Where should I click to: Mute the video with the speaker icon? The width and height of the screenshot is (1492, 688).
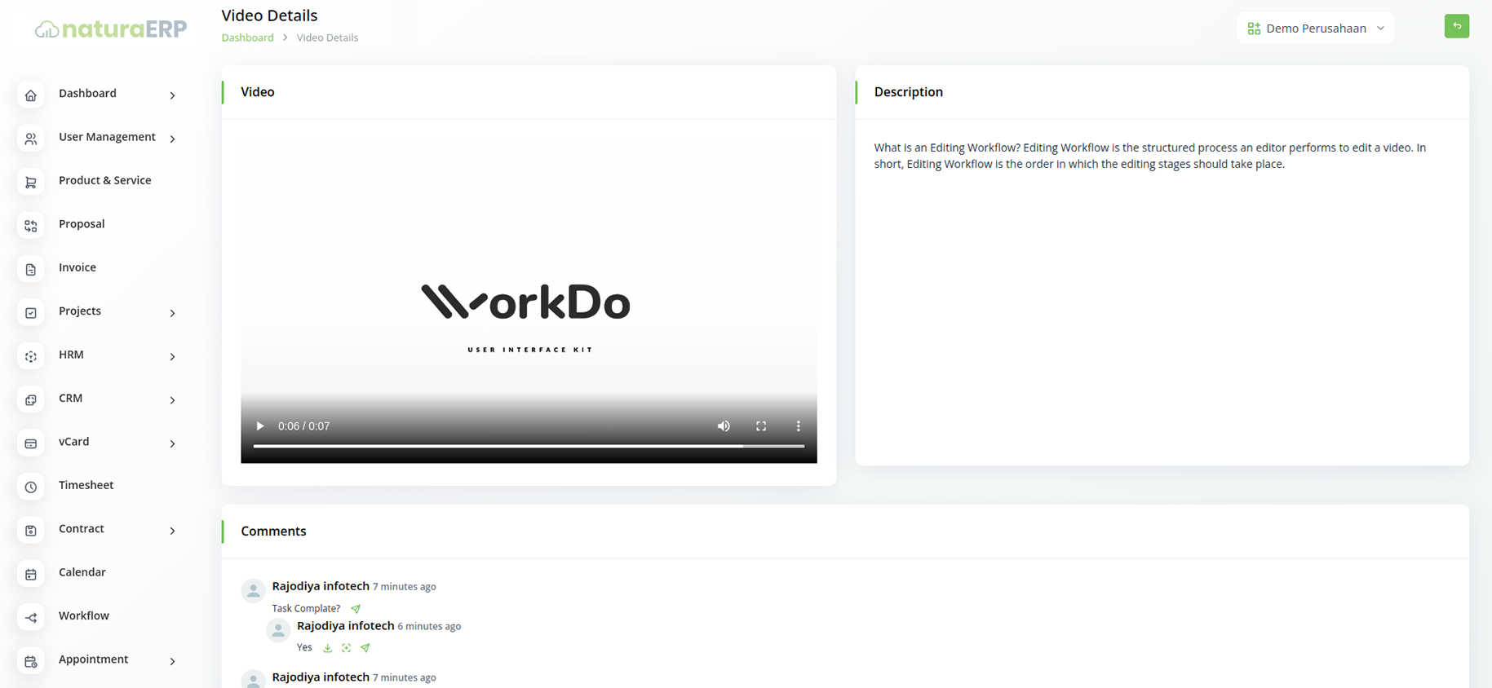[x=724, y=426]
